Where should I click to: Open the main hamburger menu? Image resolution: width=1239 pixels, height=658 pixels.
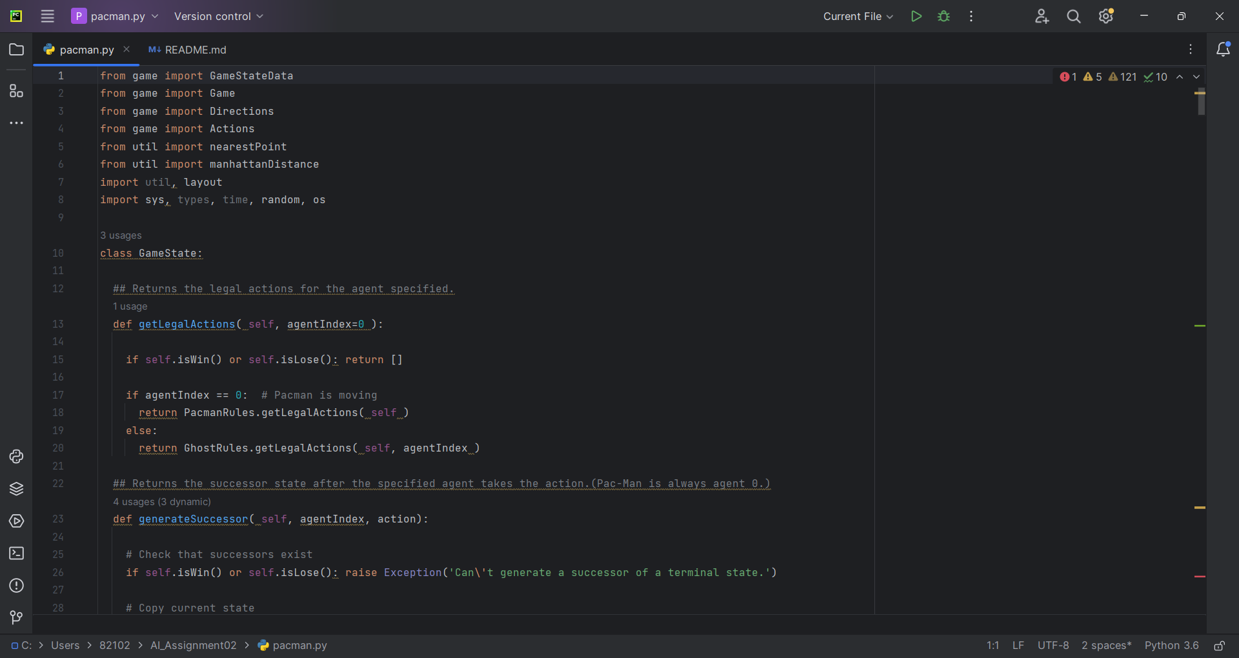[48, 16]
